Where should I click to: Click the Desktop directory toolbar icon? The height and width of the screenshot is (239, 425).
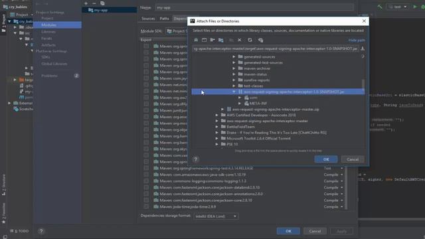[204, 40]
